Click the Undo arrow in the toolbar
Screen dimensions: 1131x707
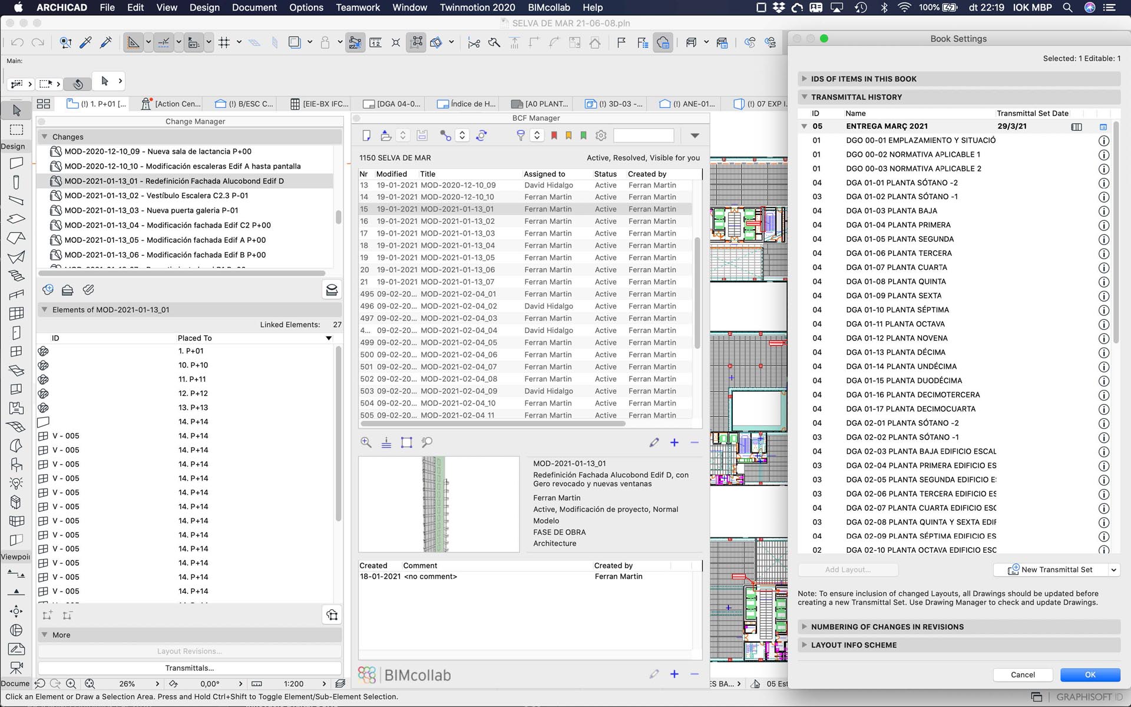(17, 42)
